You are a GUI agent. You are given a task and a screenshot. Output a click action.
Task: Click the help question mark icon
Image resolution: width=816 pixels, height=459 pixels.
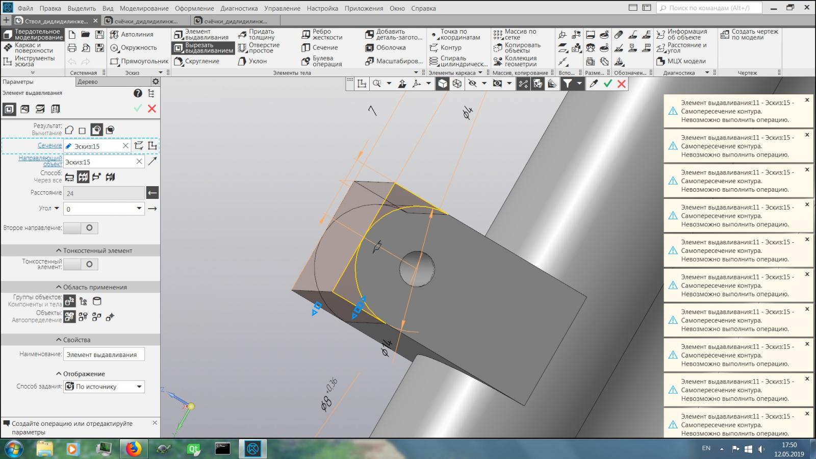pos(138,93)
